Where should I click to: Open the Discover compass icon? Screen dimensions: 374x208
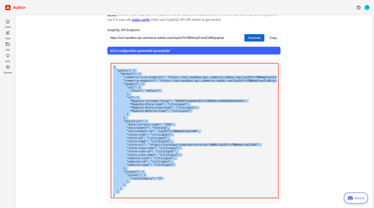point(7,67)
